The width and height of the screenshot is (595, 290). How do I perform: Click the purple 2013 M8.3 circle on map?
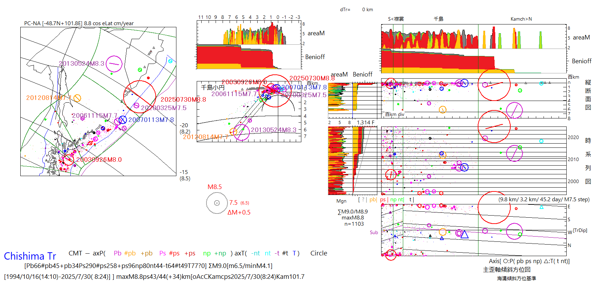(x=114, y=64)
